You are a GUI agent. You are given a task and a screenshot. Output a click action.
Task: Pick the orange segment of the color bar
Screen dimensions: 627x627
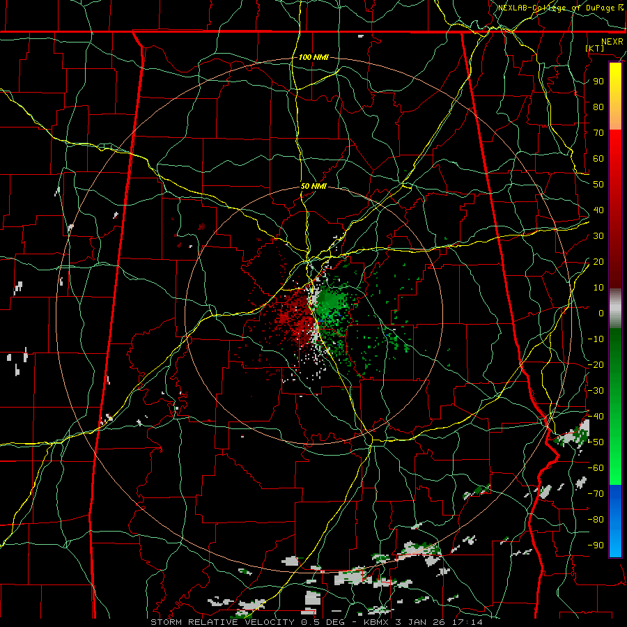[615, 114]
